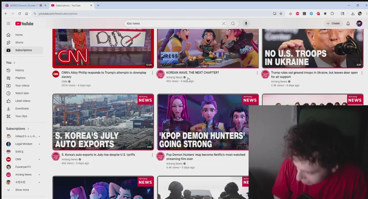The height and width of the screenshot is (199, 368).
Task: Open Arirang News subscription in the sidebar
Action: point(24,175)
